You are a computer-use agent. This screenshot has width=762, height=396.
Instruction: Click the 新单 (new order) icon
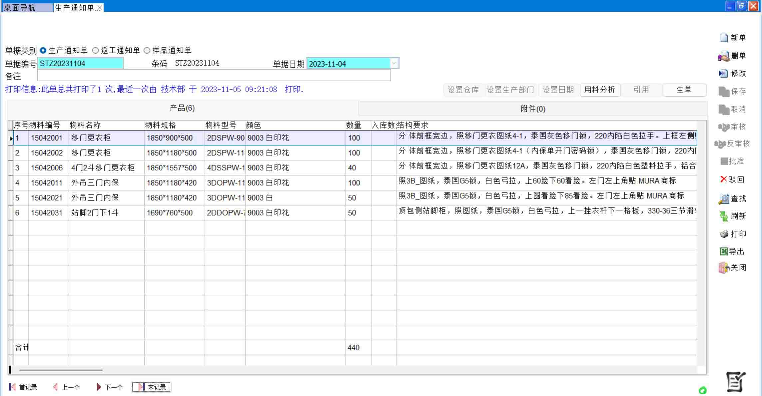pos(724,38)
